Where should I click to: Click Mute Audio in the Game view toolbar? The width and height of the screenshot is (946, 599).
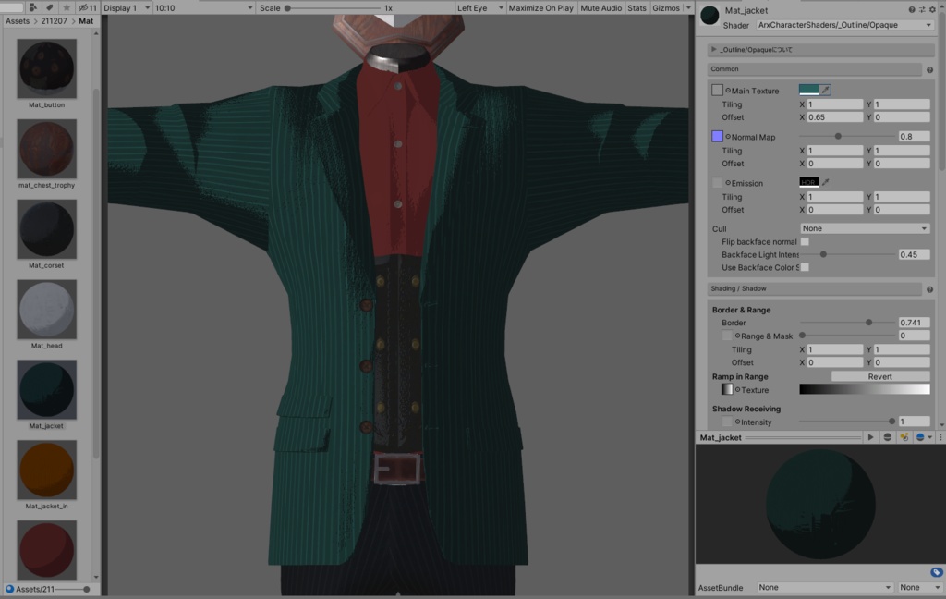(601, 7)
